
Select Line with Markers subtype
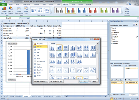click(73, 70)
